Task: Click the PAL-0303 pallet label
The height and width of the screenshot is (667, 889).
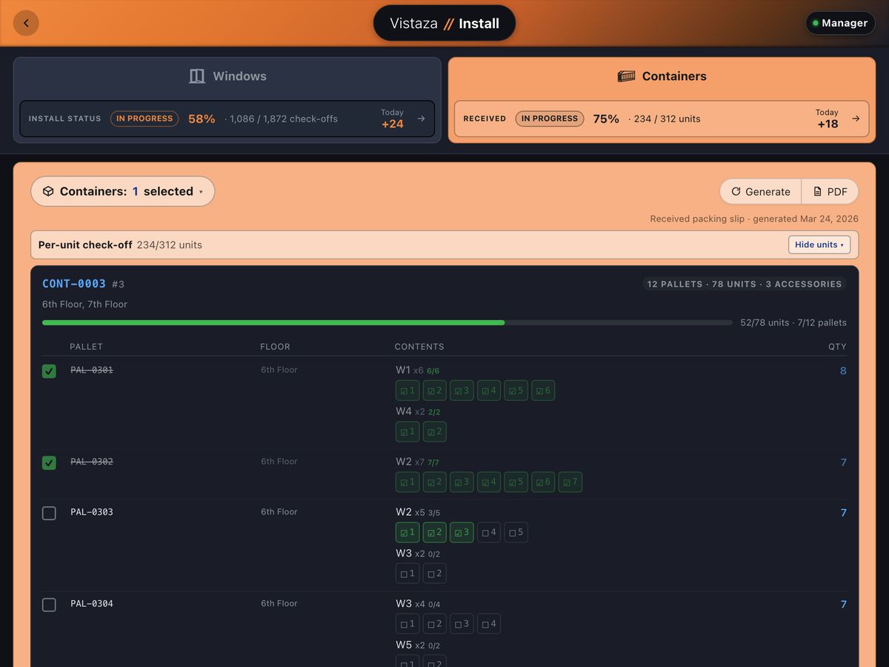Action: [92, 512]
